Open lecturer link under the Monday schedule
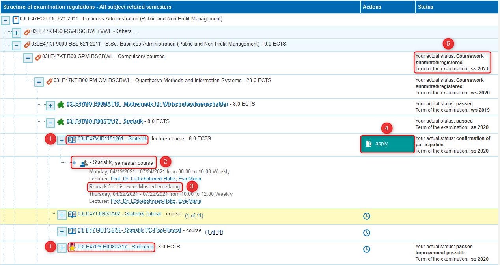This screenshot has width=500, height=265. (156, 179)
